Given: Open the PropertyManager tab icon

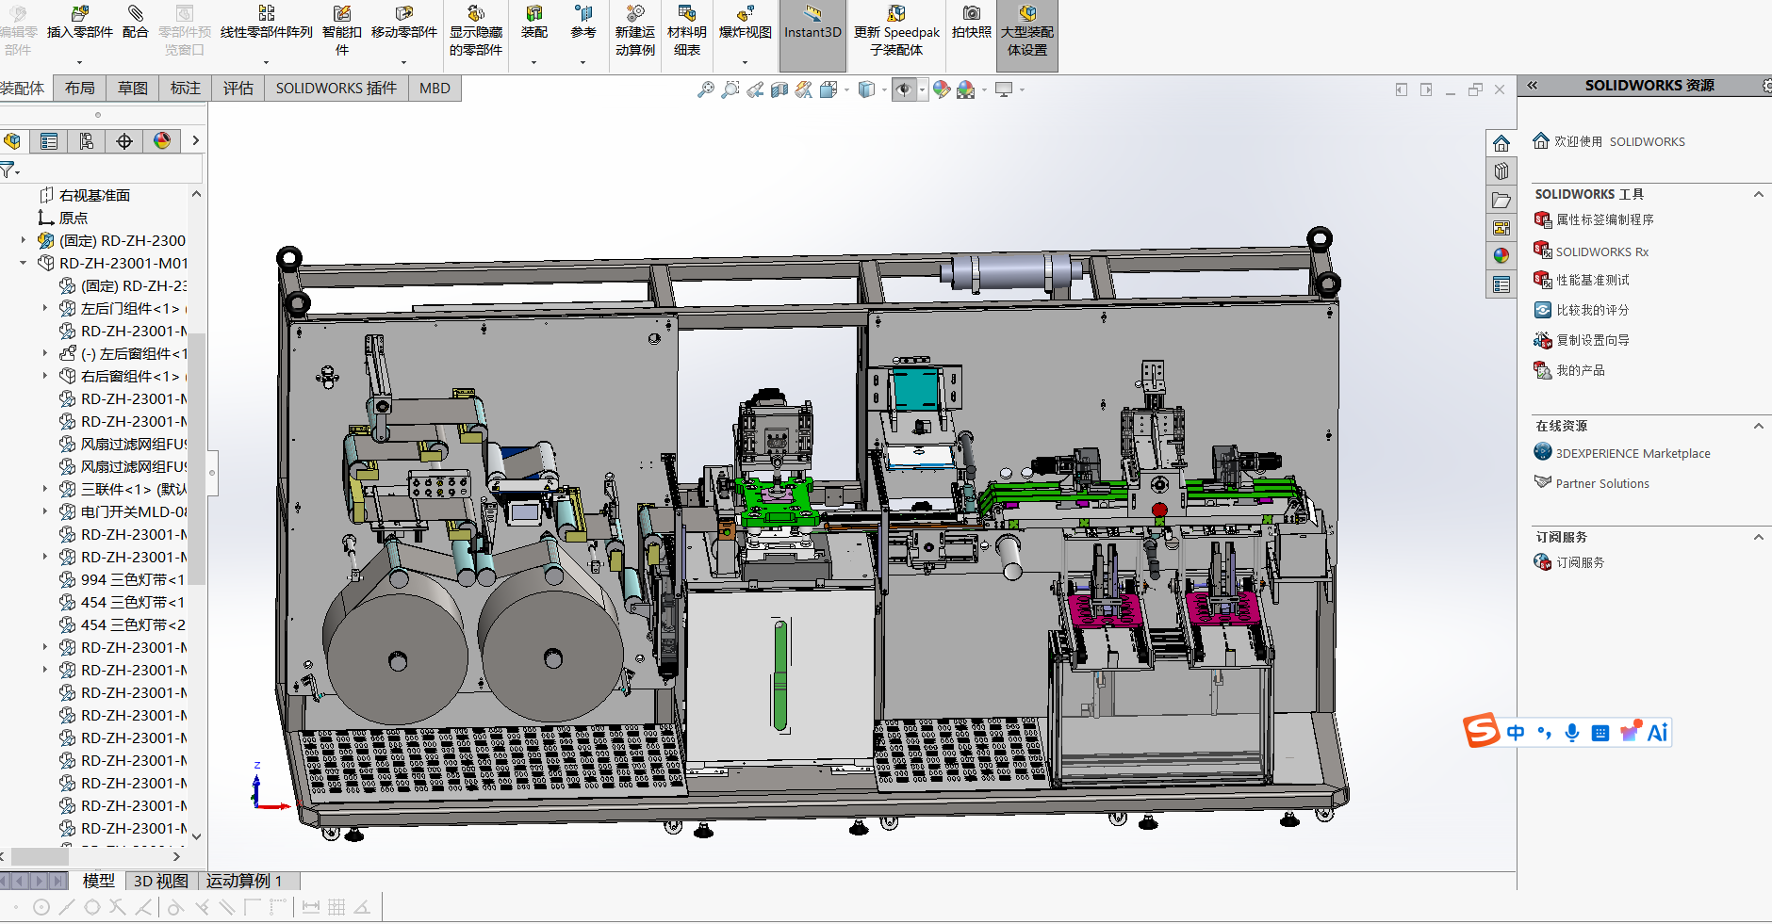Looking at the screenshot, I should [49, 141].
